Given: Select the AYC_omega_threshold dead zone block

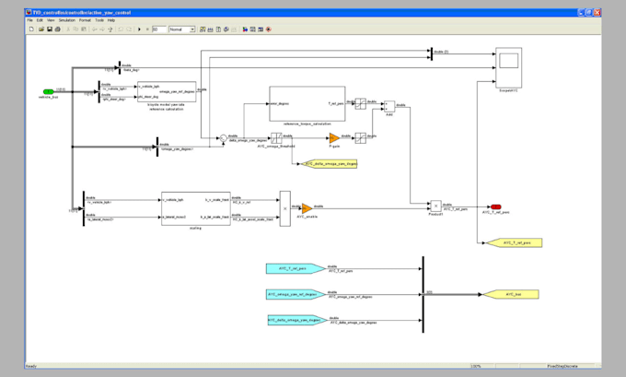Looking at the screenshot, I should (x=276, y=138).
